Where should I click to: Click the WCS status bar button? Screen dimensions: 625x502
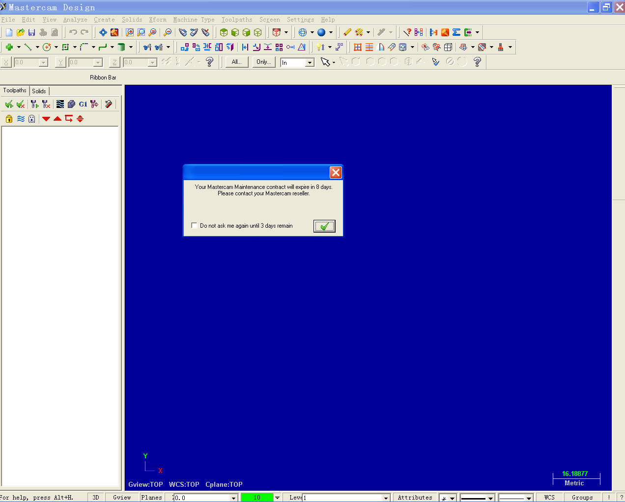click(x=549, y=497)
